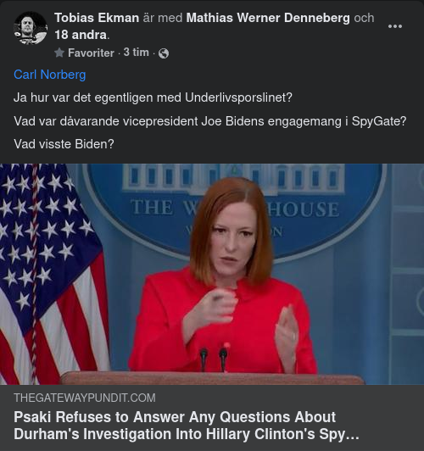The image size is (424, 451).
Task: Open Mathias Werner Denneberg's profile
Action: click(268, 18)
